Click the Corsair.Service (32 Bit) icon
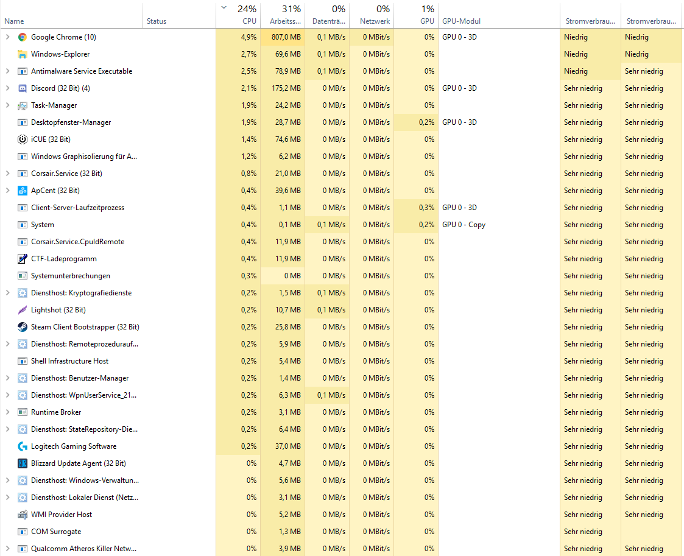Screen dimensions: 684x556 (23, 174)
